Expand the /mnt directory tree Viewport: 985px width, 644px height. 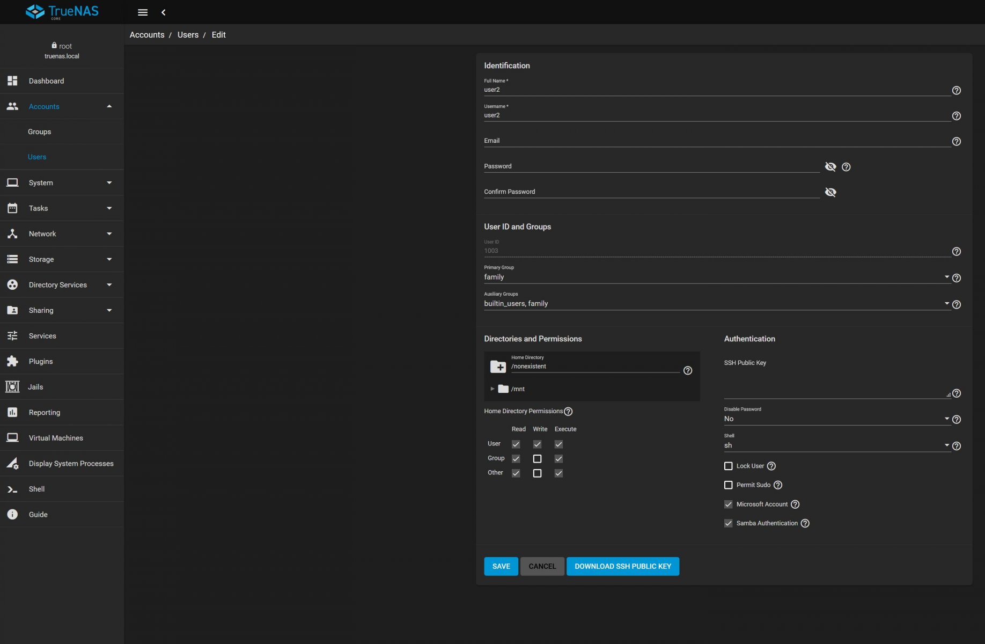click(492, 389)
